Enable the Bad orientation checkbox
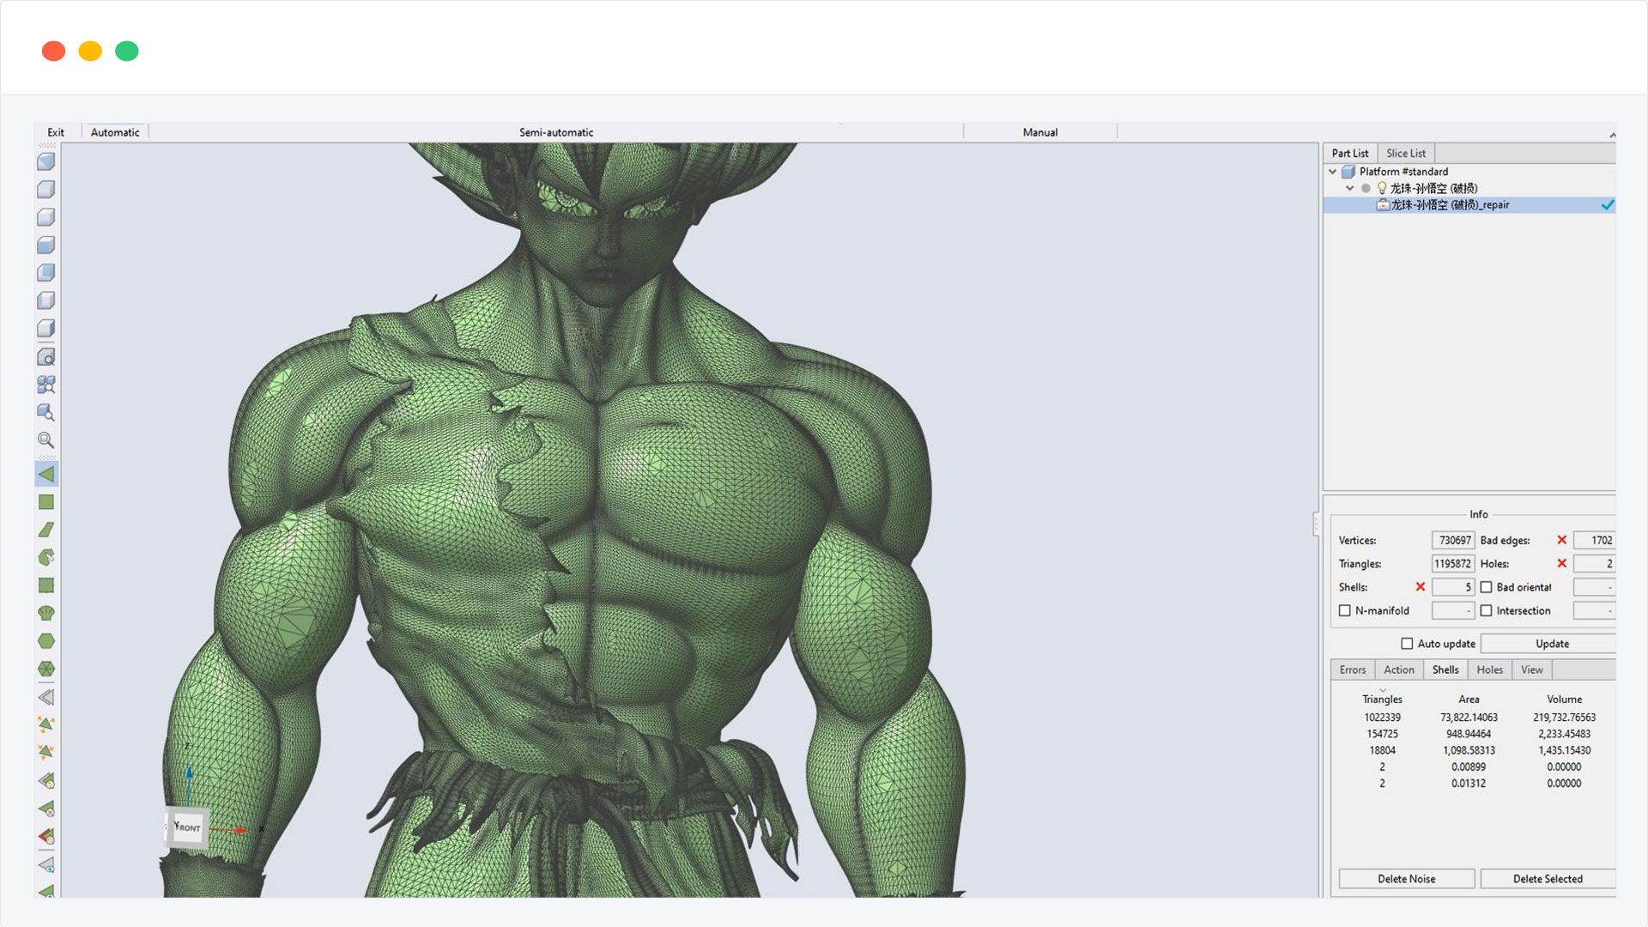Viewport: 1648px width, 927px height. (x=1486, y=587)
